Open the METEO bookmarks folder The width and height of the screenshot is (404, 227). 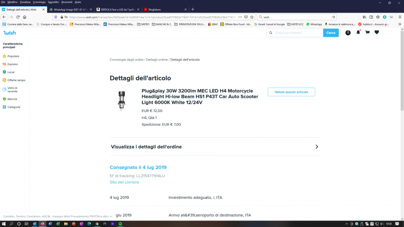point(143,24)
